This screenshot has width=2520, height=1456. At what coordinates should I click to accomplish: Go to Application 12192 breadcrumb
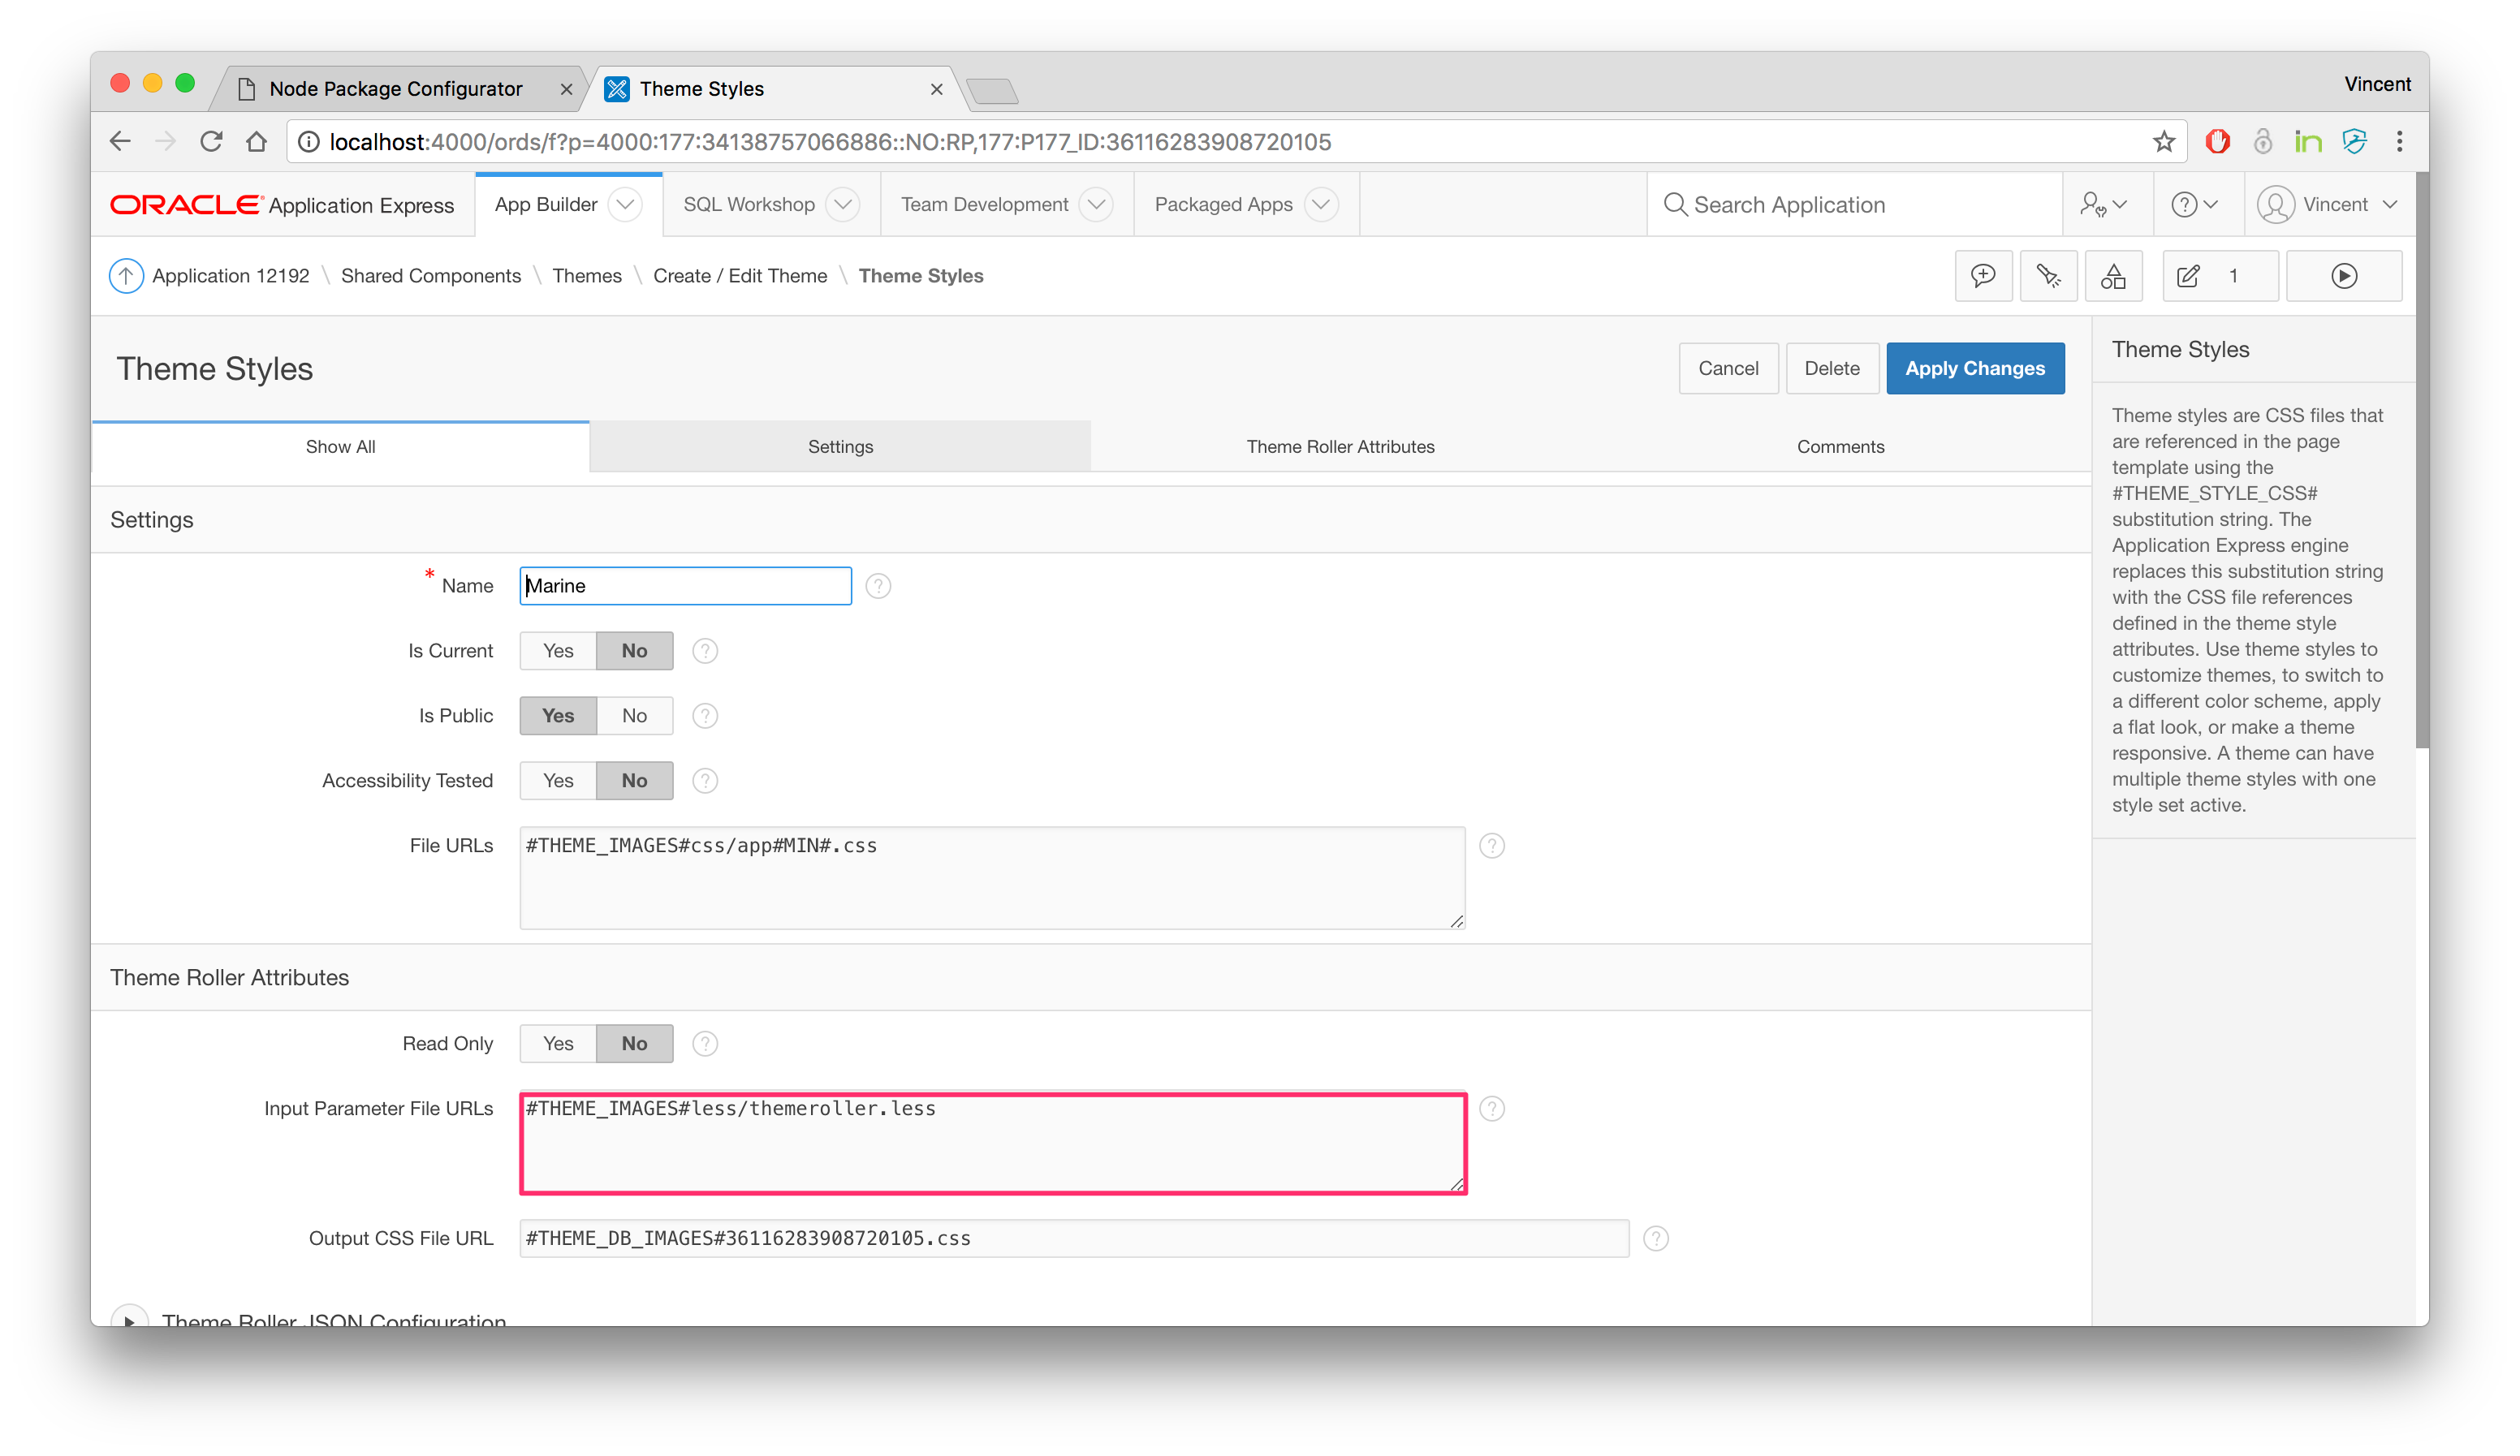[231, 275]
